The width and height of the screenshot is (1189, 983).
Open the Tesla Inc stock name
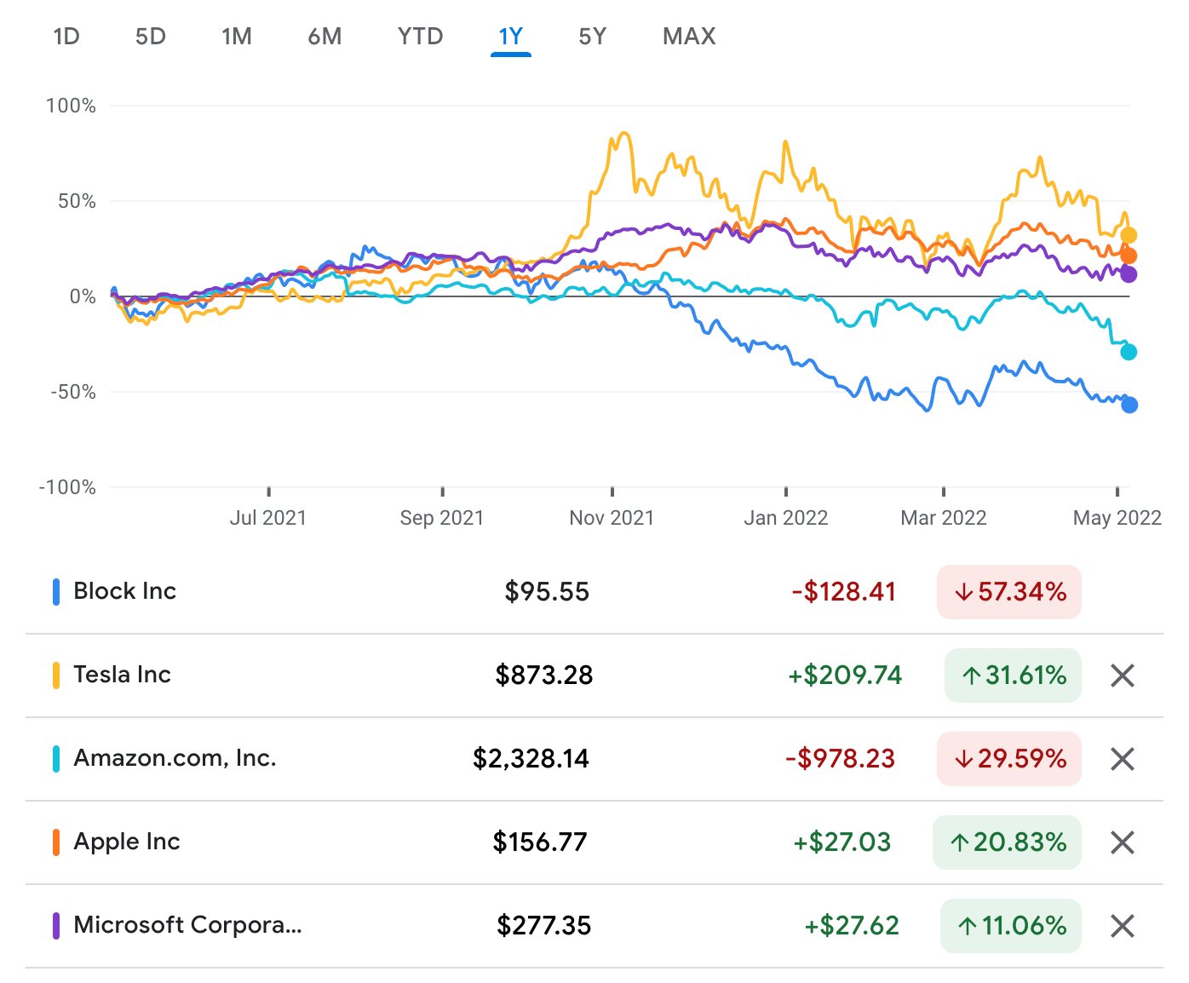coord(123,675)
